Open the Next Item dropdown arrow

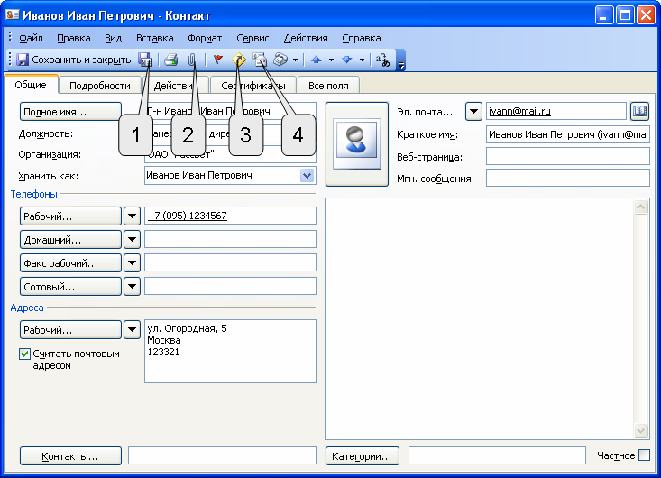click(x=363, y=60)
